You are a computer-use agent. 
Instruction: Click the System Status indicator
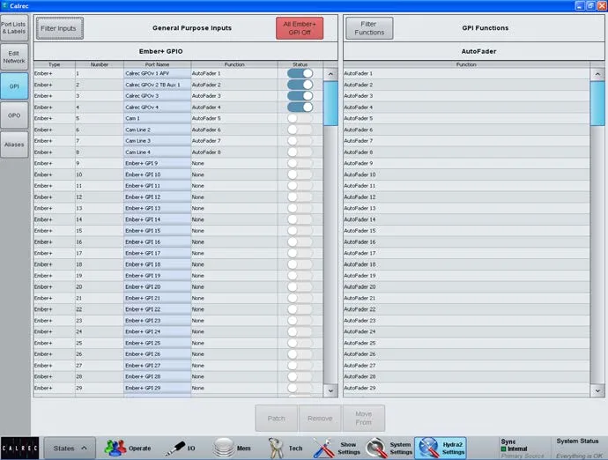pyautogui.click(x=577, y=448)
